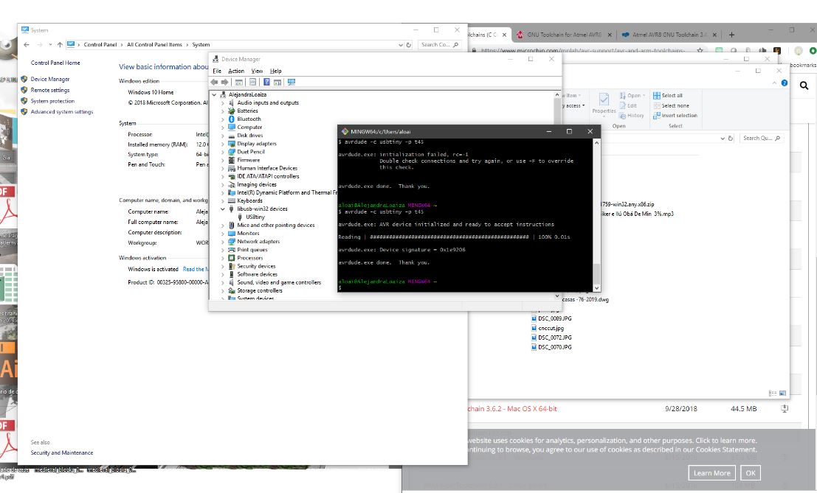Click the Properties icon in Explorer ribbon
817x493 pixels.
[x=604, y=99]
